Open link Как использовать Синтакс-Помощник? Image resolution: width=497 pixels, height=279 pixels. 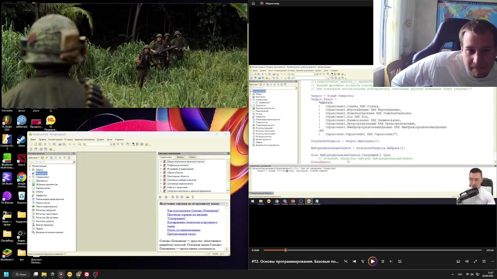pos(193,210)
